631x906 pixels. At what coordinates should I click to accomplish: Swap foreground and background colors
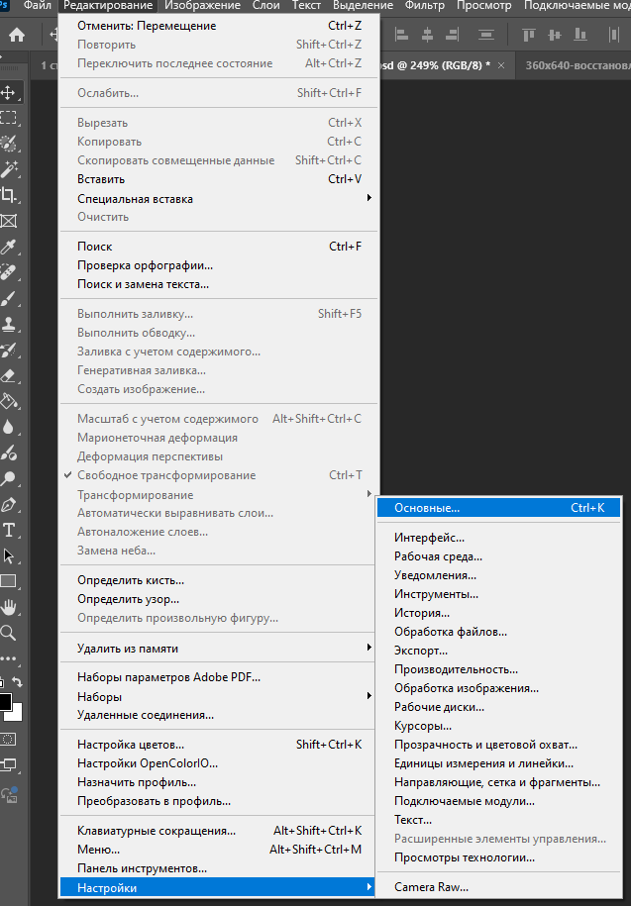(18, 682)
